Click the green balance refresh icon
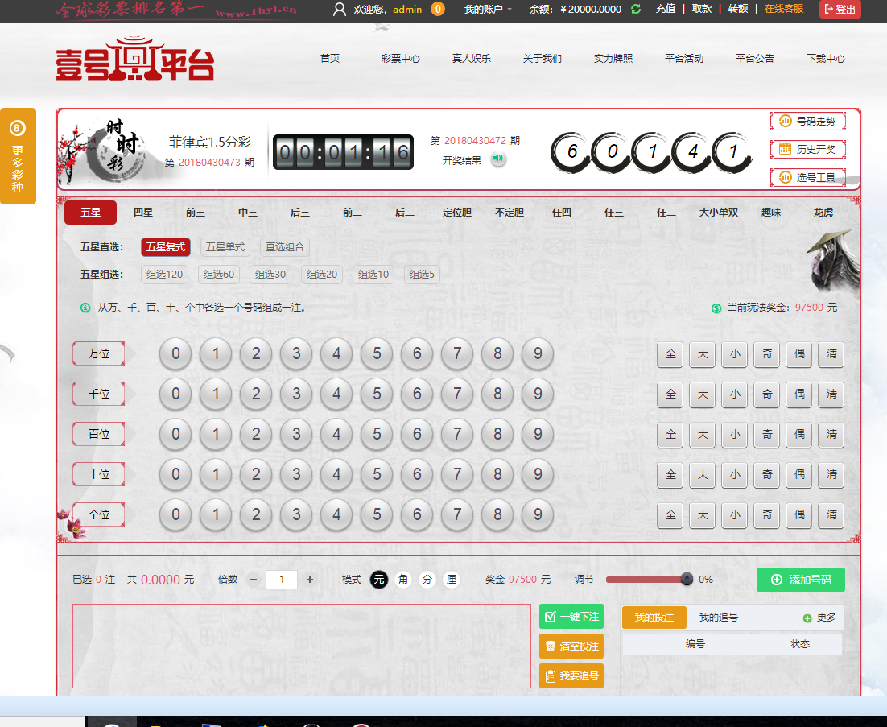Image resolution: width=887 pixels, height=727 pixels. (x=636, y=9)
